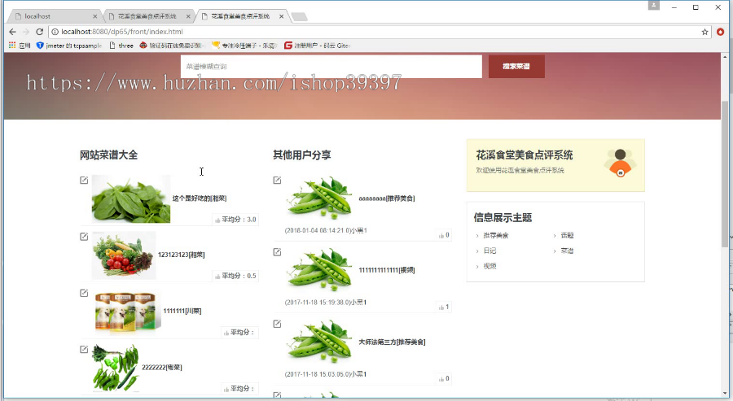Click the browser back arrow
Image resolution: width=733 pixels, height=401 pixels.
coord(12,32)
